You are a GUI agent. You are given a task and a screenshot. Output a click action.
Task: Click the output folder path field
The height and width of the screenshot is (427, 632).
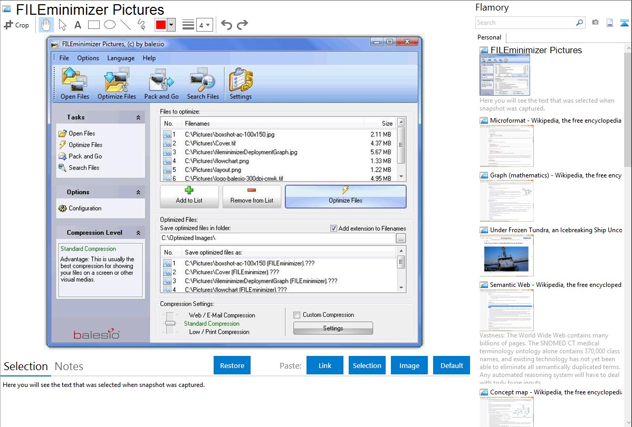pyautogui.click(x=277, y=238)
